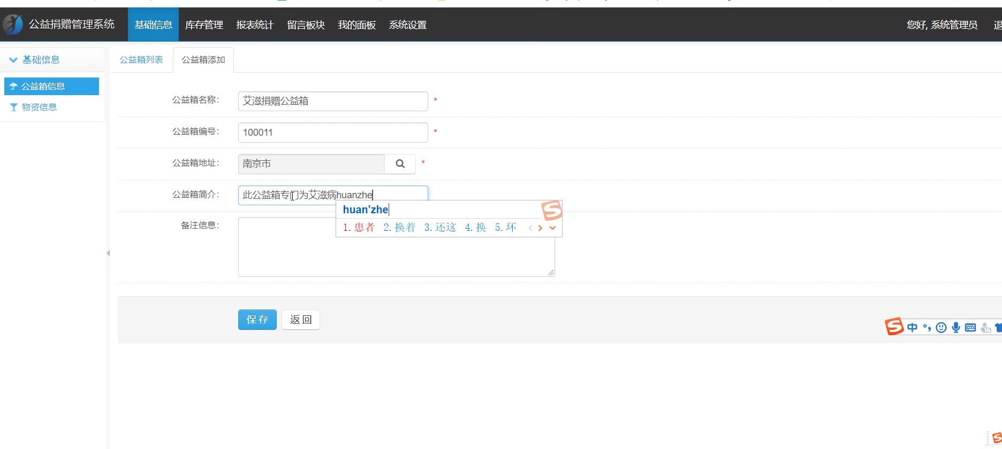Switch to the 公益箱列表 tab
Screen dimensions: 1002x449
(x=141, y=60)
